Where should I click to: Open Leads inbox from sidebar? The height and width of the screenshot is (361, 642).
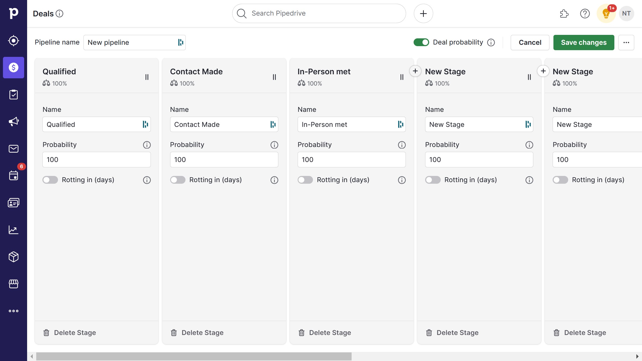click(x=13, y=41)
